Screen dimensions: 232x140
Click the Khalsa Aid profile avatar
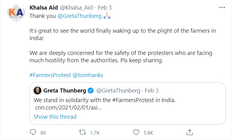click(15, 13)
